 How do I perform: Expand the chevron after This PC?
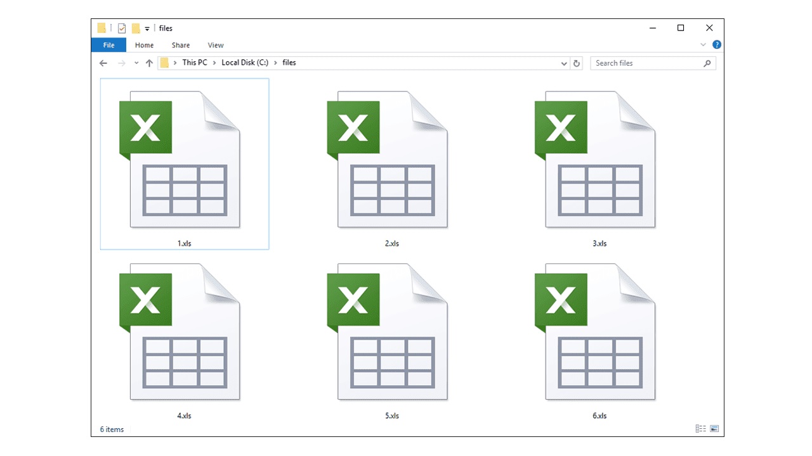tap(214, 63)
